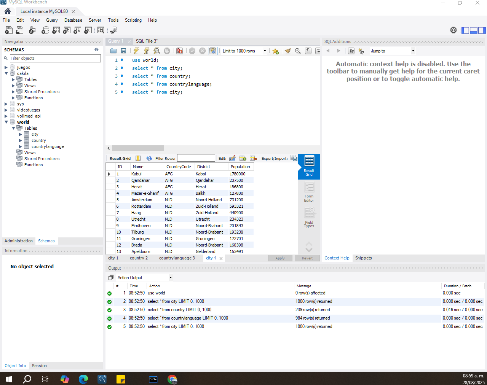Screen dimensions: 487x385
Task: Expand the city table under world
Action: click(21, 134)
